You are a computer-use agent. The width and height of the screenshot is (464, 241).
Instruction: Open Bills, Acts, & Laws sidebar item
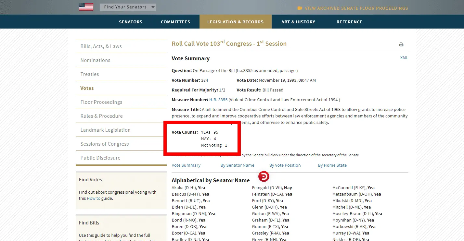point(101,46)
